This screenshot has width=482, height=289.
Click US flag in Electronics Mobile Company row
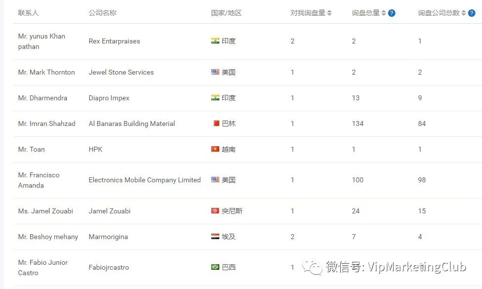click(x=215, y=179)
